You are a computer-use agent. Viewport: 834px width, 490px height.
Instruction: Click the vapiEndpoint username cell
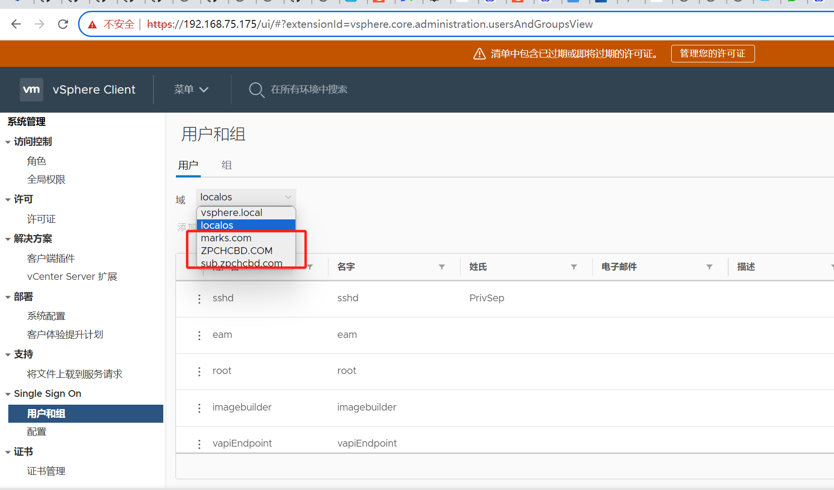(x=242, y=443)
